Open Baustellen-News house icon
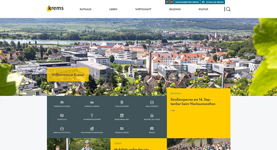This screenshot has width=277, height=150. click(152, 115)
